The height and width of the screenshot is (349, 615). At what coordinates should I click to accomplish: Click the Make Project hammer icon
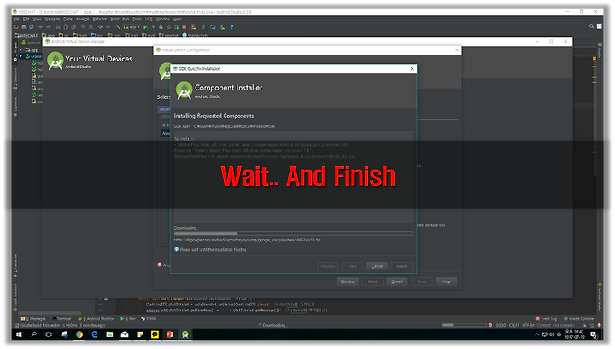(x=117, y=27)
